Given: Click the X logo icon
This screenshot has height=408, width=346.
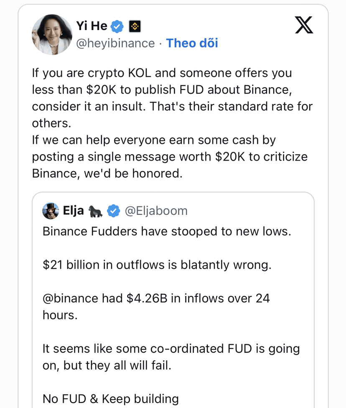Looking at the screenshot, I should point(304,25).
